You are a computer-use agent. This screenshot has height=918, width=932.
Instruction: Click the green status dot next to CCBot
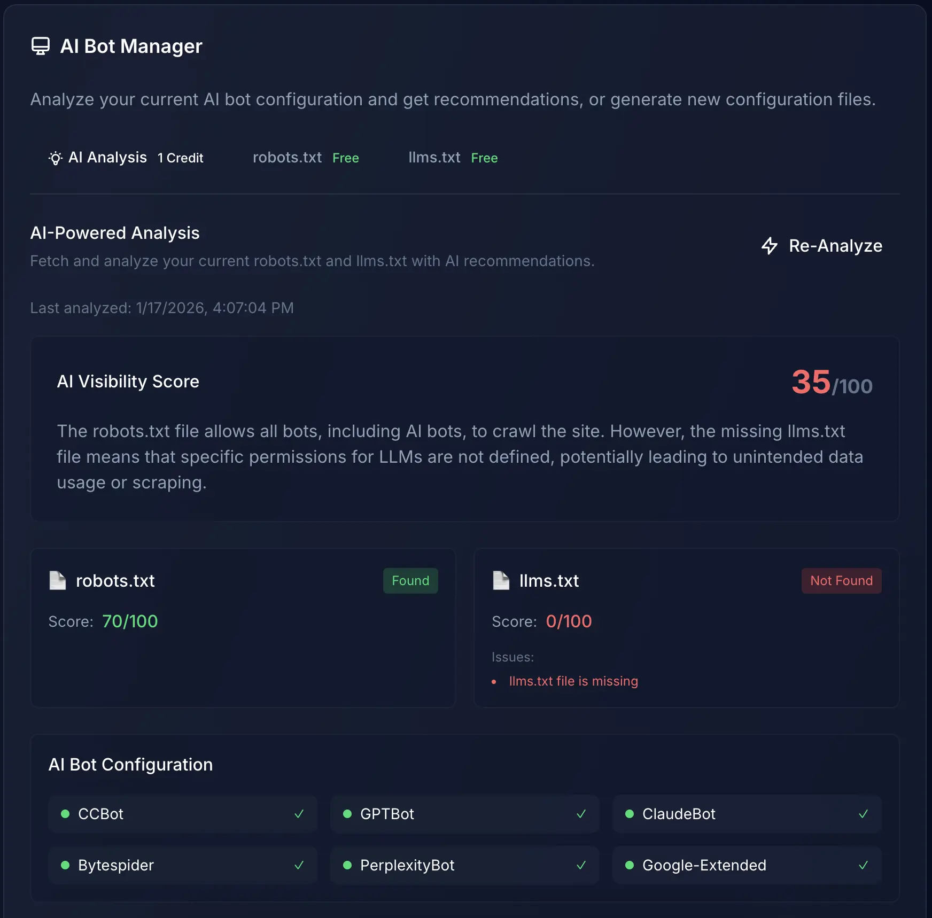[65, 814]
